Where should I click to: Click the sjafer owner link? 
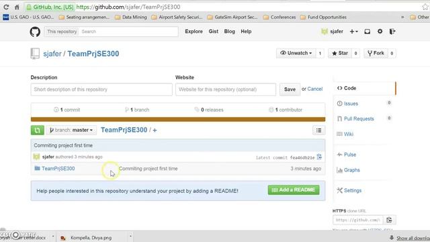pyautogui.click(x=52, y=54)
